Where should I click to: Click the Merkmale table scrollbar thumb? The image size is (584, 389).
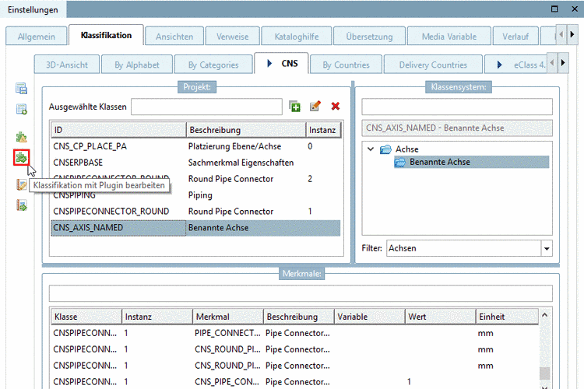[544, 373]
